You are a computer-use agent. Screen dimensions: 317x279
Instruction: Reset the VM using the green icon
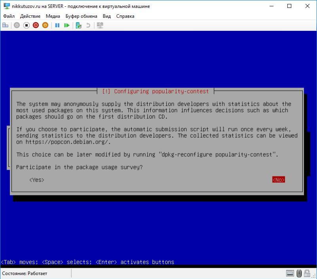click(67, 25)
